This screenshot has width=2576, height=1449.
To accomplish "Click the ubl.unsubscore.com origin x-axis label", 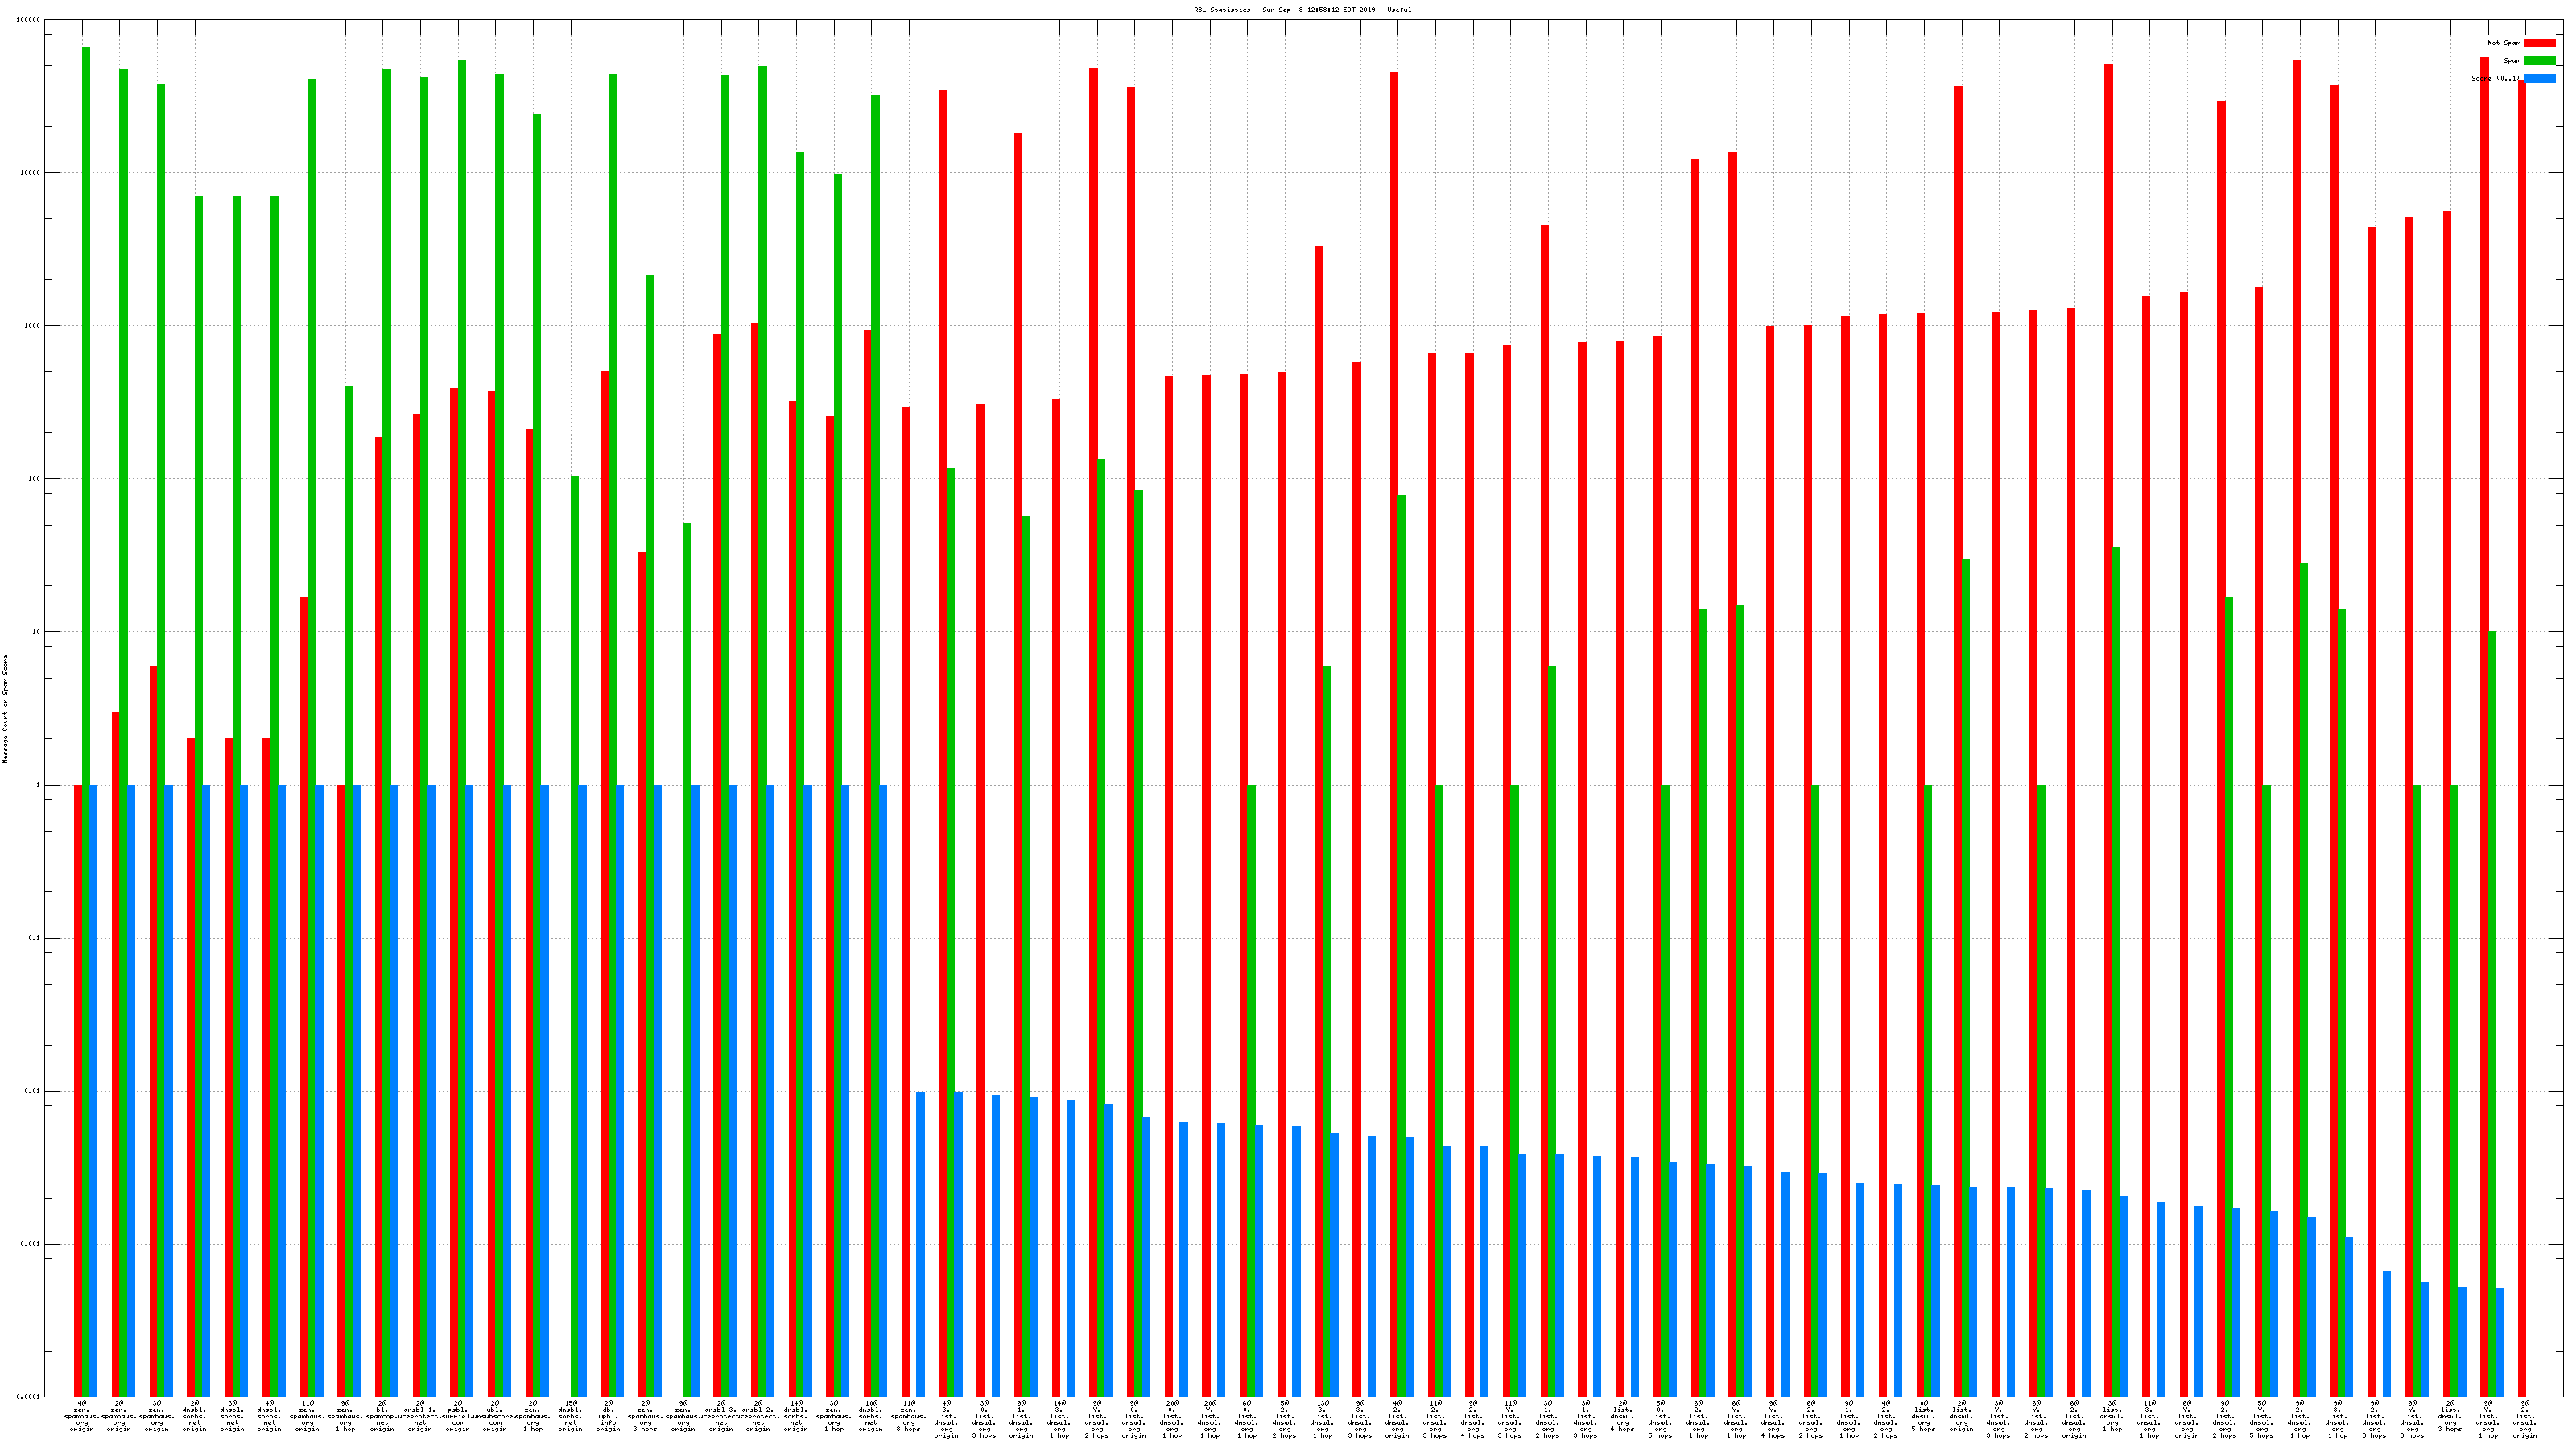I will tap(495, 1416).
